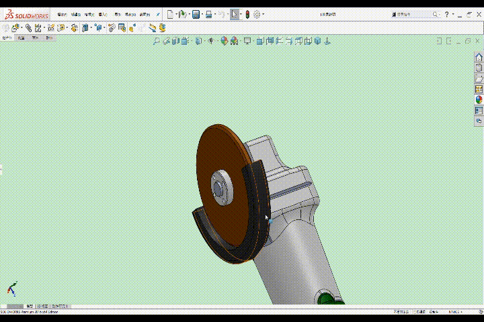Image resolution: width=484 pixels, height=322 pixels.
Task: Open the first menu in menu bar
Action: tap(63, 14)
